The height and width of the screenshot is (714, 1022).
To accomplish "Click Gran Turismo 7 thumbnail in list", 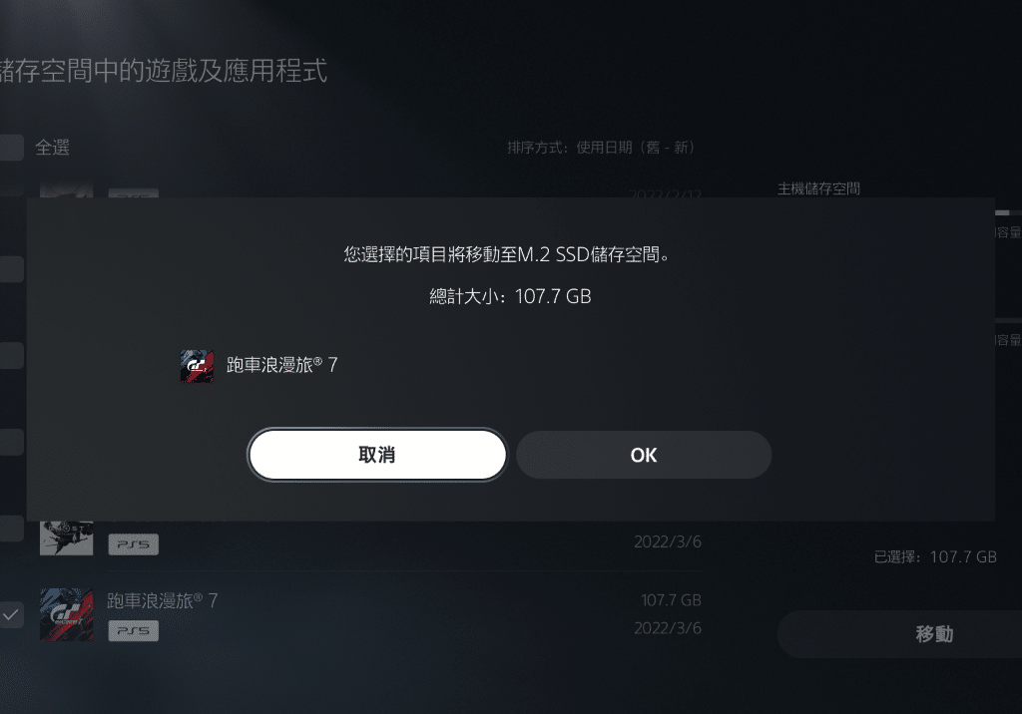I will point(67,615).
